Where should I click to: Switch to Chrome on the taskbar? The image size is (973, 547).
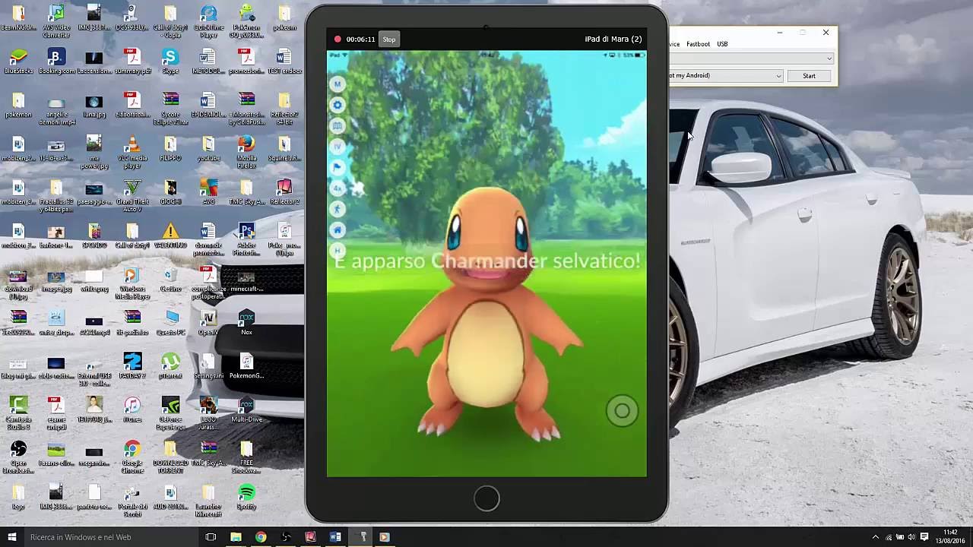pyautogui.click(x=261, y=537)
